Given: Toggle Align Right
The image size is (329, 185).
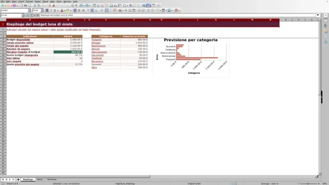Looking at the screenshot, I should coord(83,10).
